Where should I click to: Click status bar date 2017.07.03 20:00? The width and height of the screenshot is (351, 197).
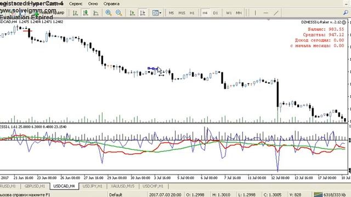[x=165, y=195]
